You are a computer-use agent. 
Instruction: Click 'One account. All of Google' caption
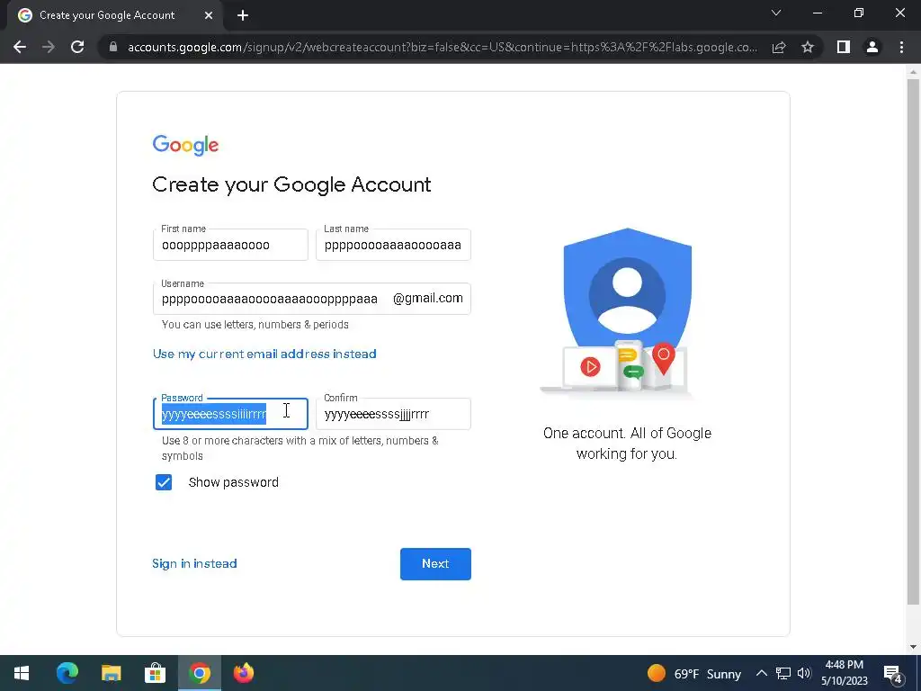point(627,433)
